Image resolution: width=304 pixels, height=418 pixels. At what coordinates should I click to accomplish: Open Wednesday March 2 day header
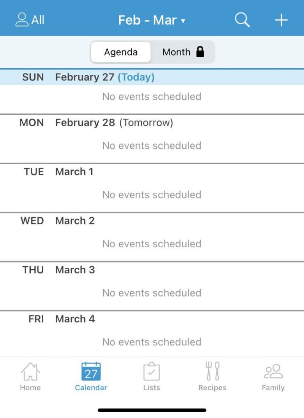(75, 221)
